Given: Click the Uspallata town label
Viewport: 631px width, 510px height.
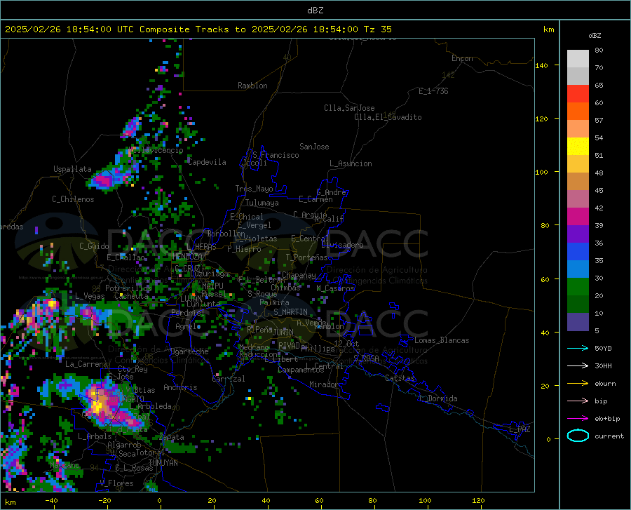Looking at the screenshot, I should point(72,169).
